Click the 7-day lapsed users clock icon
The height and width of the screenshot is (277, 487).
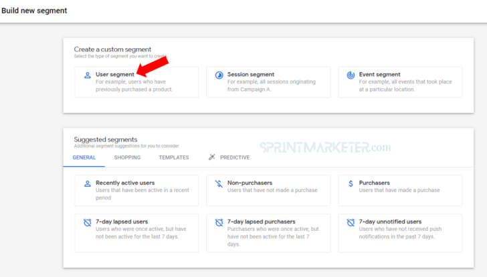tap(87, 222)
